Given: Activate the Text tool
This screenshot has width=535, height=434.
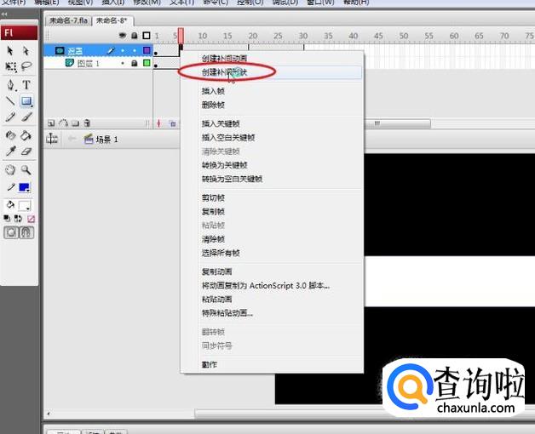Looking at the screenshot, I should point(26,84).
